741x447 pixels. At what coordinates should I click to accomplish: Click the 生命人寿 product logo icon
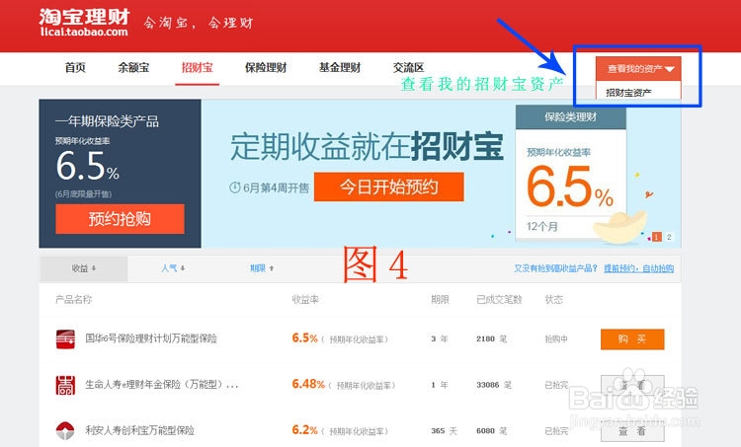tap(65, 385)
